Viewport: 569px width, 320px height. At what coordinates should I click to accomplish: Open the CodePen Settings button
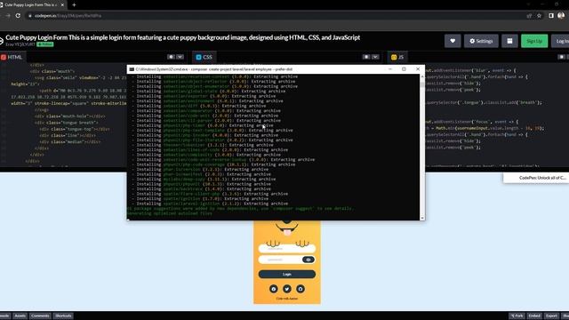point(481,41)
